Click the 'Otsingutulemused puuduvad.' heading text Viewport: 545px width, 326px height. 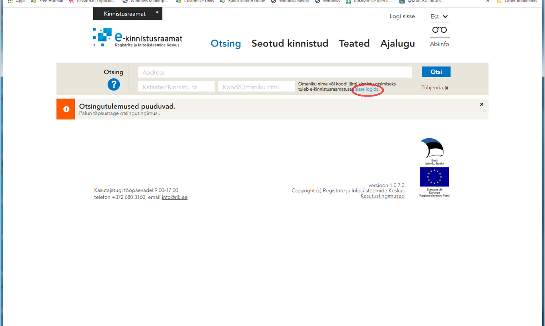(x=127, y=106)
